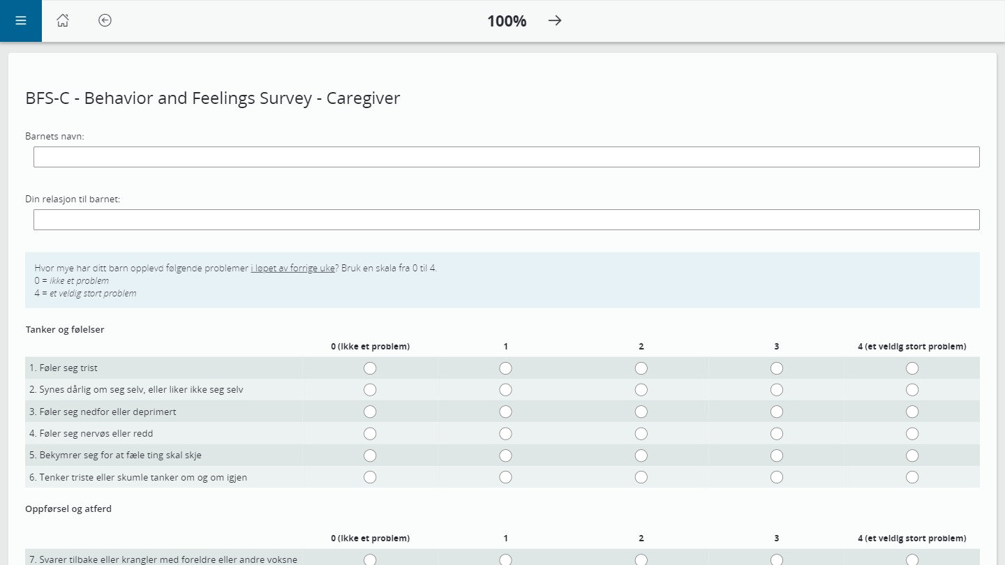Viewport: 1005px width, 565px height.
Task: Select 0 for "Bekymrer seg for at fæle ting skal skje"
Action: [x=370, y=455]
